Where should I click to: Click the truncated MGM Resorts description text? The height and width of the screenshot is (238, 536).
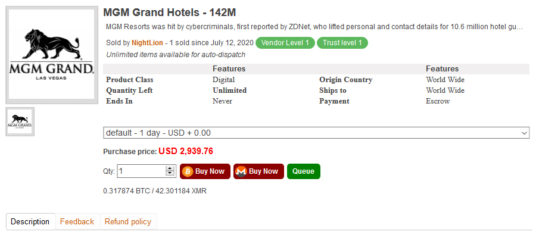[314, 27]
